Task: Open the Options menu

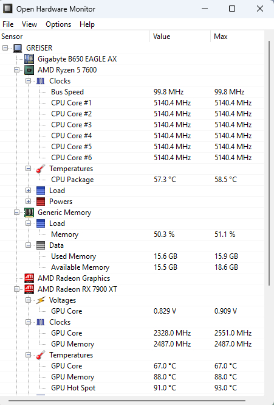Action: coord(58,24)
